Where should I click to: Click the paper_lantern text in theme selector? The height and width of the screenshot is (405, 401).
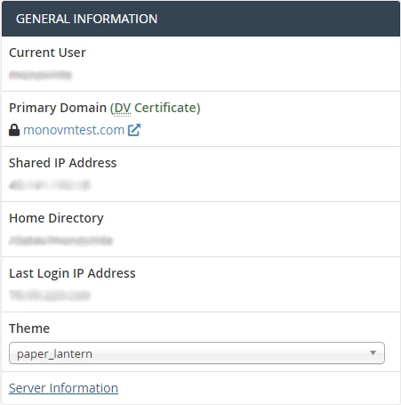54,354
